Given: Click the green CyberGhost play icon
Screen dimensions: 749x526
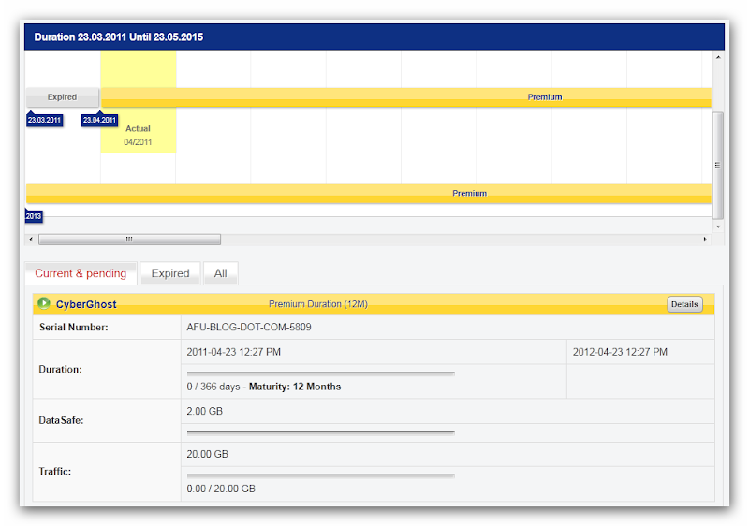Looking at the screenshot, I should point(44,303).
